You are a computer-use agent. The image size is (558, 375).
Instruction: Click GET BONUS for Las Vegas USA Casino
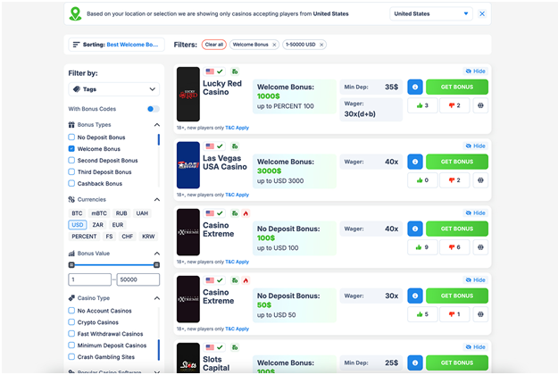456,162
